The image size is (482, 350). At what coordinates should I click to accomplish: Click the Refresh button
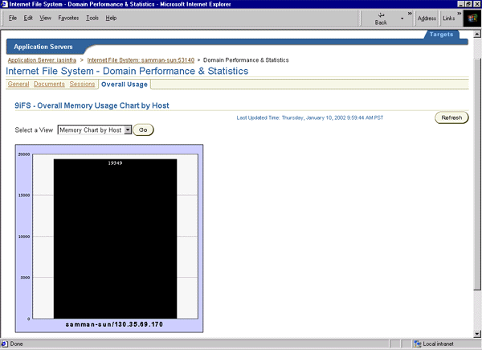point(451,117)
